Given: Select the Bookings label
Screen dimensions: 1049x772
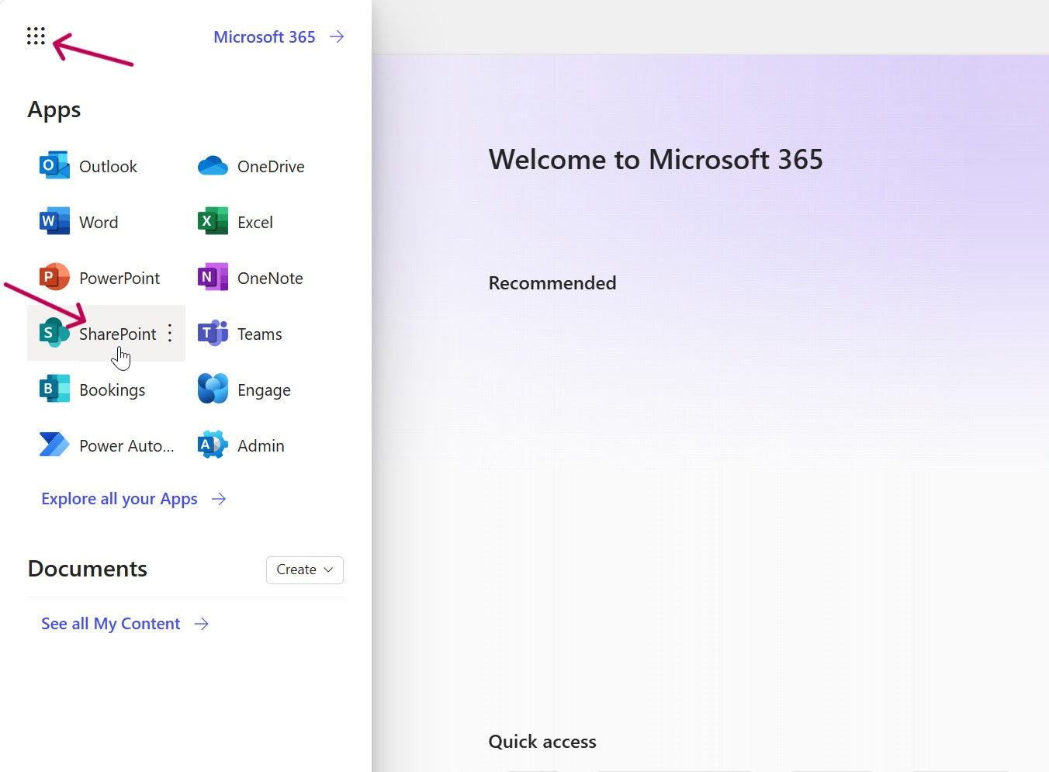Looking at the screenshot, I should click(113, 389).
